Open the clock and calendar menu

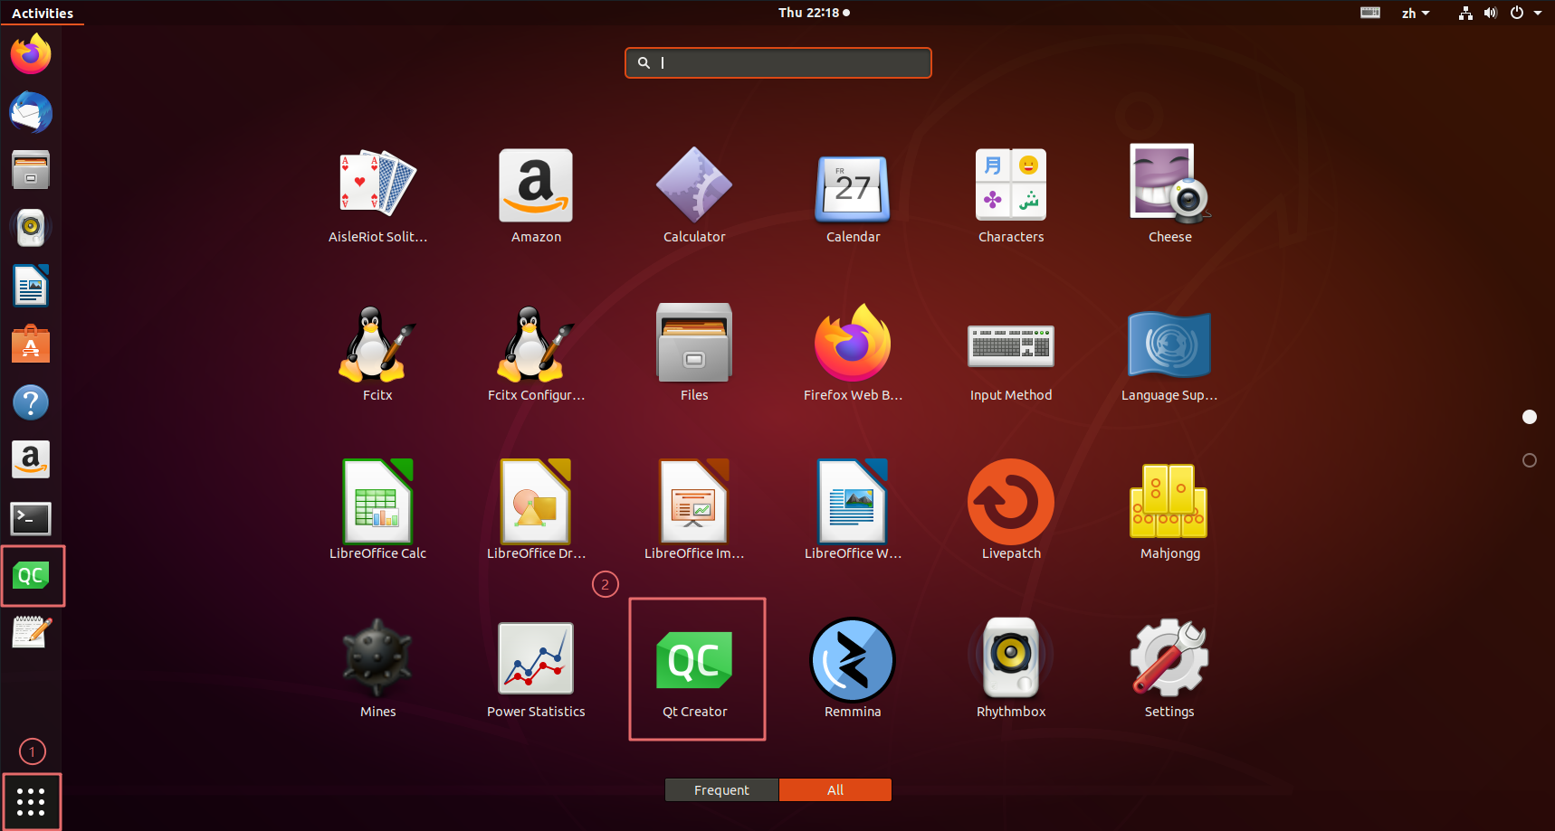tap(813, 13)
